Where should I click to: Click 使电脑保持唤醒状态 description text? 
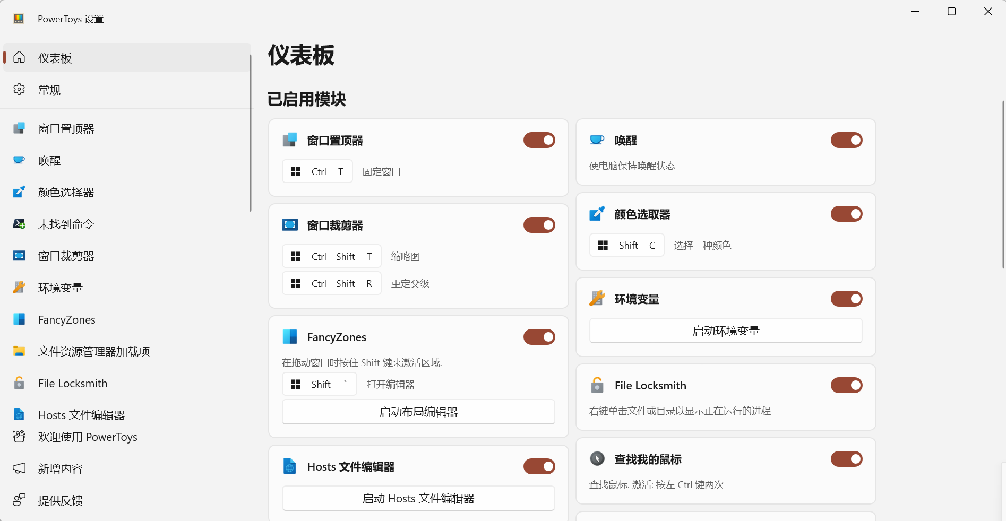[632, 166]
